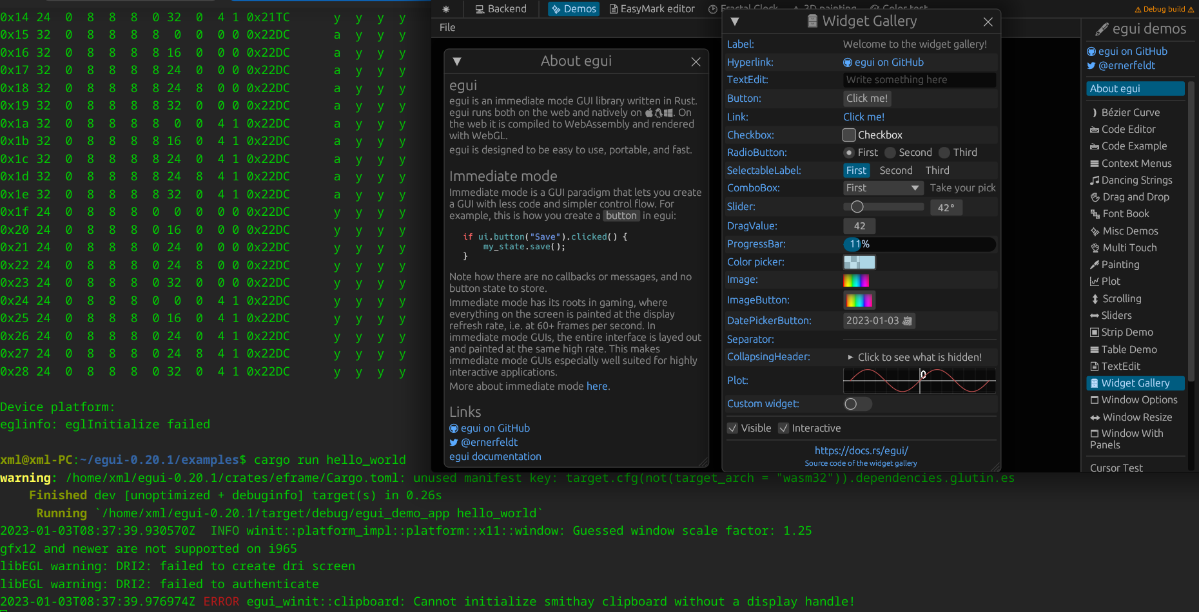Image resolution: width=1199 pixels, height=612 pixels.
Task: Open the Plot demo
Action: pyautogui.click(x=1109, y=281)
